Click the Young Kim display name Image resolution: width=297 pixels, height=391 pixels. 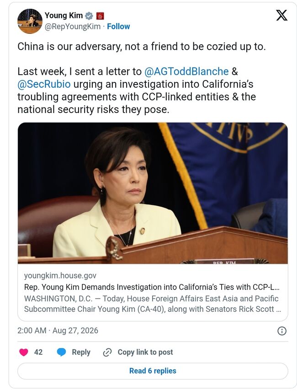(64, 16)
